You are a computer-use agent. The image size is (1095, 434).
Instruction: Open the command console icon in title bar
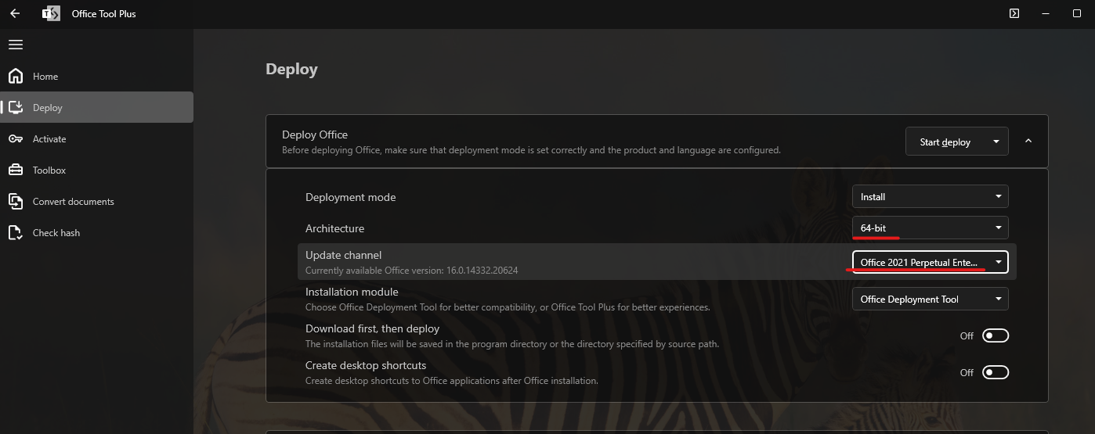click(x=1014, y=13)
